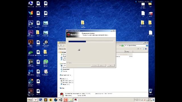Image resolution: width=182 pixels, height=102 pixels.
Task: Click the installer file icon in details pane
Action: pos(62,94)
